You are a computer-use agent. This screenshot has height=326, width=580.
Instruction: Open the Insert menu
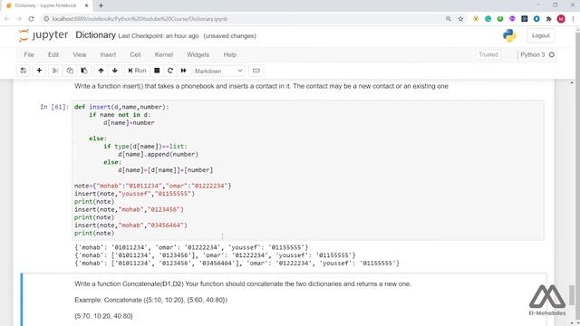(108, 54)
